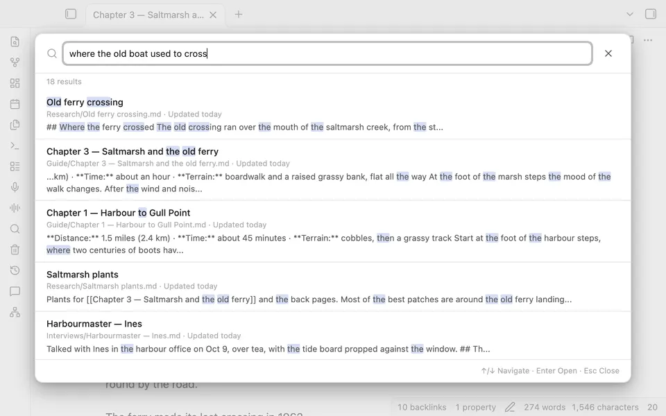Focus the search query input field
Image resolution: width=666 pixels, height=416 pixels.
pos(327,53)
